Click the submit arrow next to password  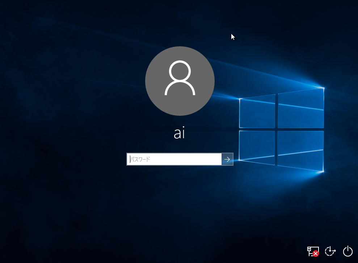tap(227, 159)
